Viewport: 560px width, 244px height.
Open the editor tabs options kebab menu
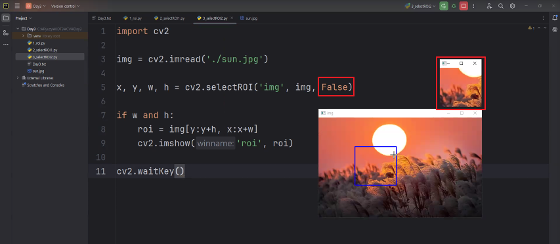pos(543,18)
